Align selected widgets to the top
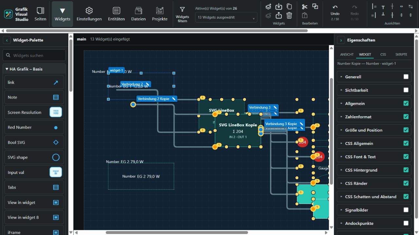 [x=383, y=7]
